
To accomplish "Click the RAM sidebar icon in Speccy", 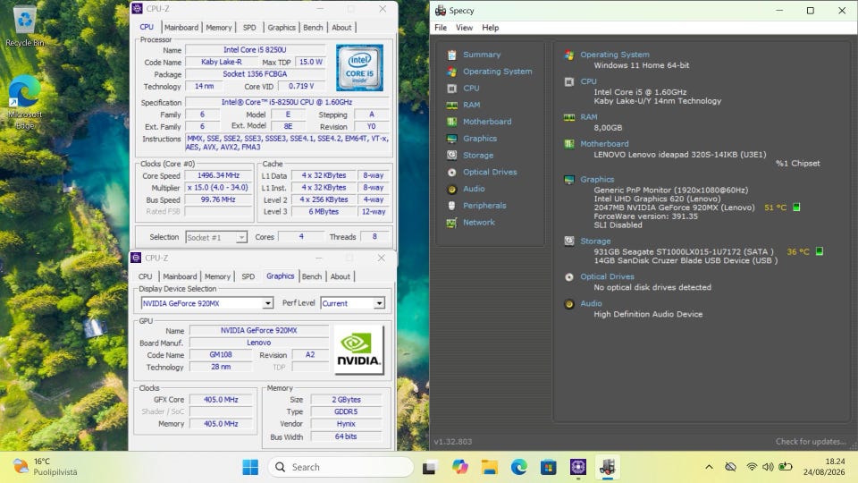I will [451, 106].
